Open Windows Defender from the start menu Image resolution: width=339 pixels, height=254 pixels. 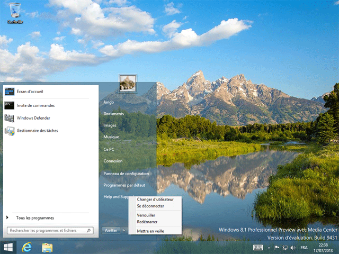click(x=33, y=118)
